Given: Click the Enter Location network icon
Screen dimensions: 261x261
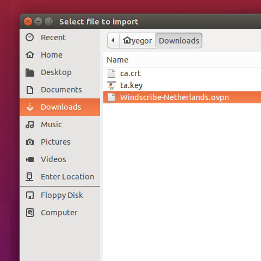Looking at the screenshot, I should point(29,177).
